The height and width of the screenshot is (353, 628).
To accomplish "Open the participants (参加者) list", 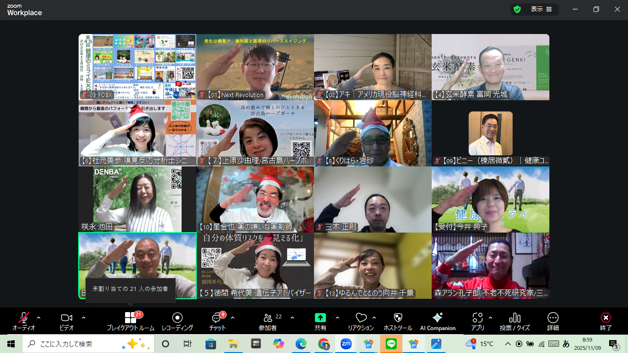I will click(268, 318).
